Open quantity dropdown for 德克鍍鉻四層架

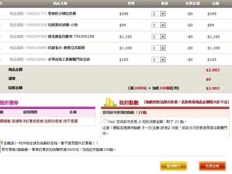click(163, 37)
